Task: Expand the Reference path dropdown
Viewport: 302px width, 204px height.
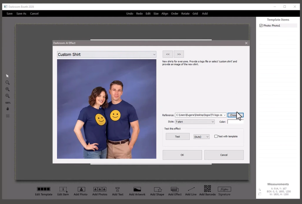Action: pyautogui.click(x=225, y=115)
